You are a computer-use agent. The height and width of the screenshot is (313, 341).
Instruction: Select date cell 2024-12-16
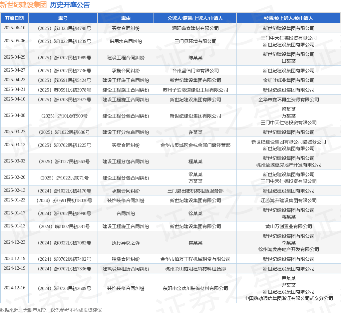(x=14, y=288)
